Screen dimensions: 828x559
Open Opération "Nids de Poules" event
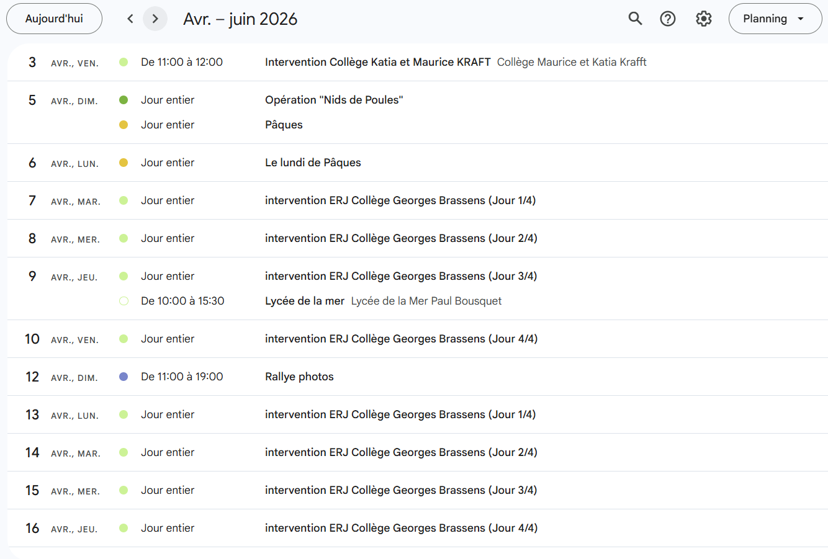334,100
